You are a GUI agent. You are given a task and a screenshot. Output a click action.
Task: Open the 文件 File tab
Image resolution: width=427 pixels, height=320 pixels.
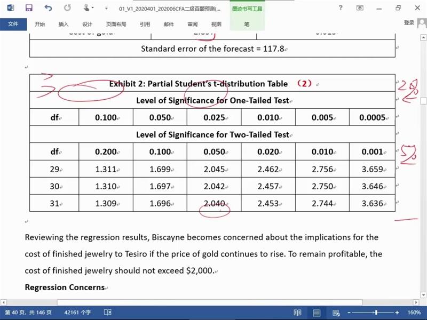coord(13,24)
